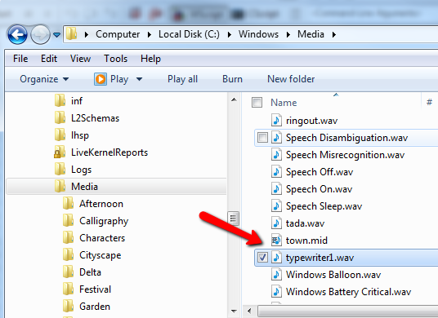Select the file name Speech Off.wav

coord(320,172)
